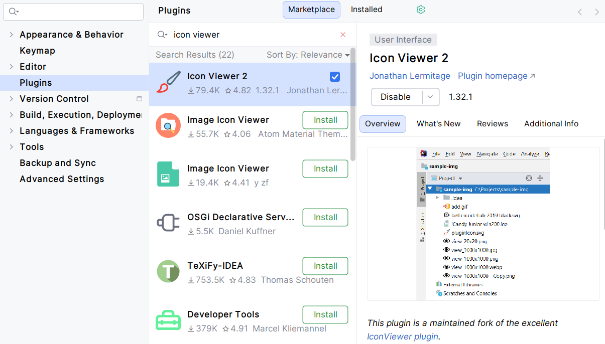
Task: Open the What's New tab
Action: (438, 124)
